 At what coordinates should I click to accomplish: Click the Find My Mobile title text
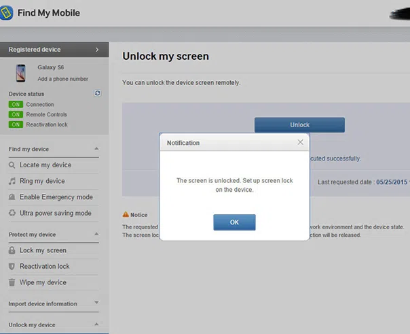point(49,13)
